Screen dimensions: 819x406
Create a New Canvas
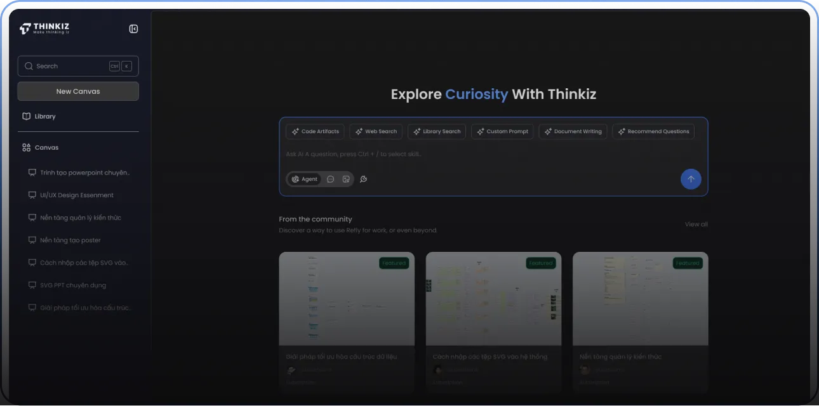(x=78, y=91)
